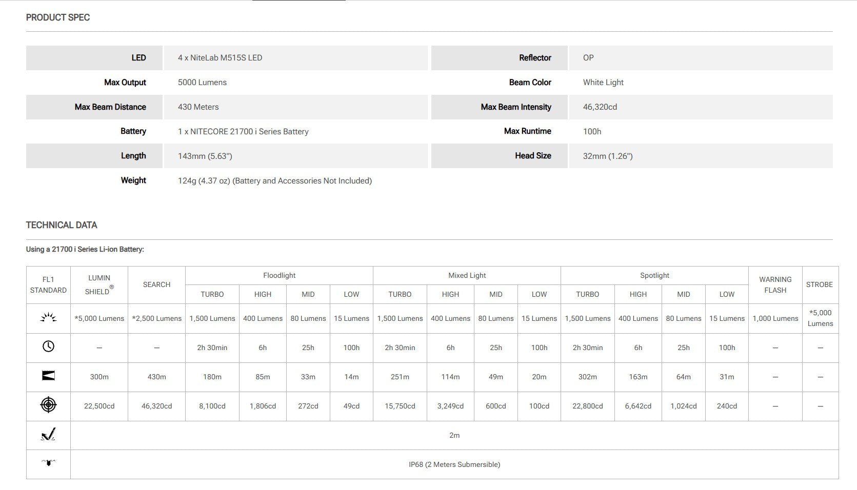Click the "6,642cd" spotlight high cell
This screenshot has height=490, width=857.
(638, 406)
